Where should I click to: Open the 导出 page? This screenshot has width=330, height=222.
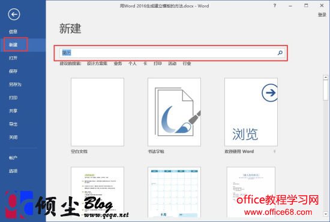pos(13,124)
